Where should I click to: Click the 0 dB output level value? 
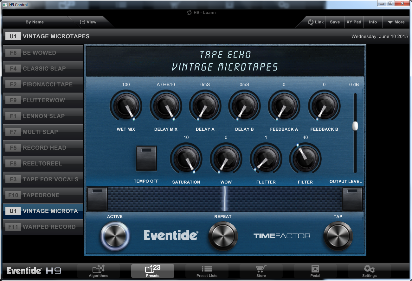(354, 84)
